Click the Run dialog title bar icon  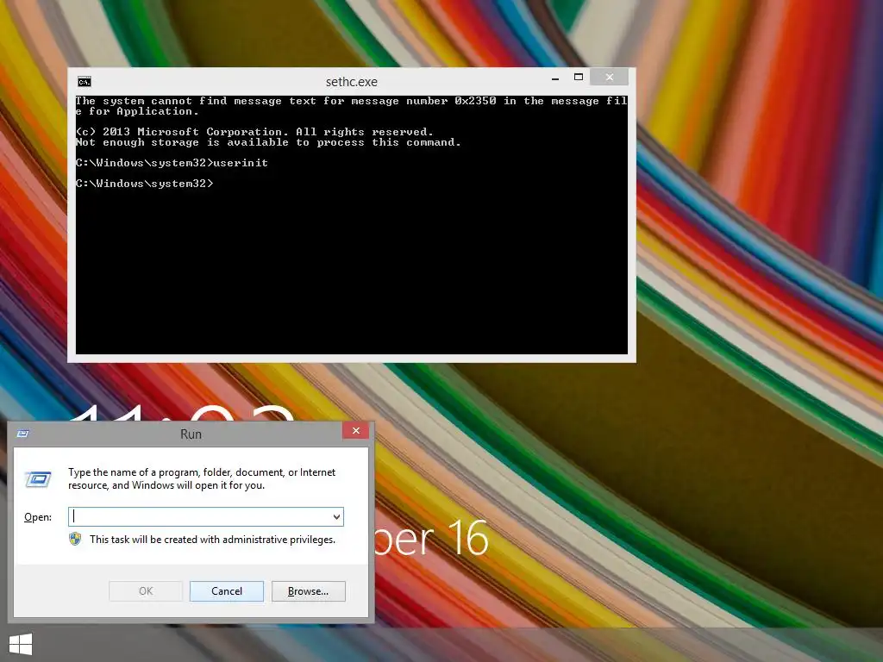(x=23, y=433)
